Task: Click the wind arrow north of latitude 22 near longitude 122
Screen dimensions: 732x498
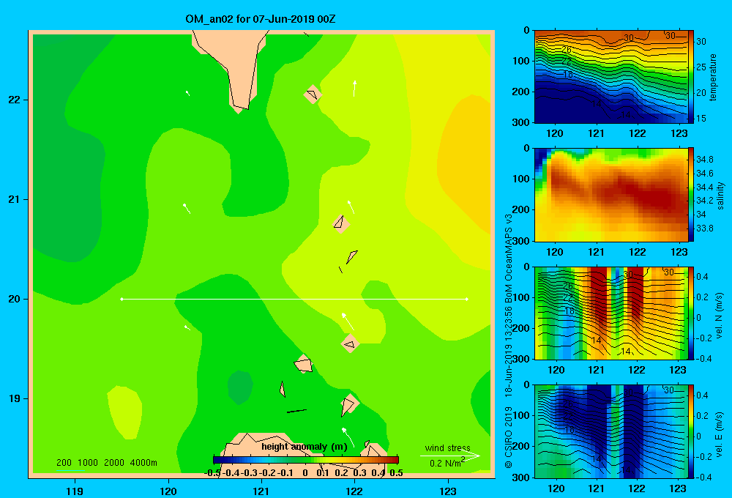Action: (x=355, y=89)
